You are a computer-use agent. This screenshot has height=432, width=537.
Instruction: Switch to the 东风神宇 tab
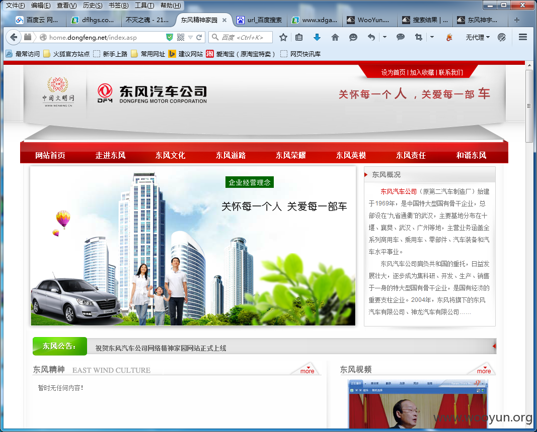coord(481,20)
